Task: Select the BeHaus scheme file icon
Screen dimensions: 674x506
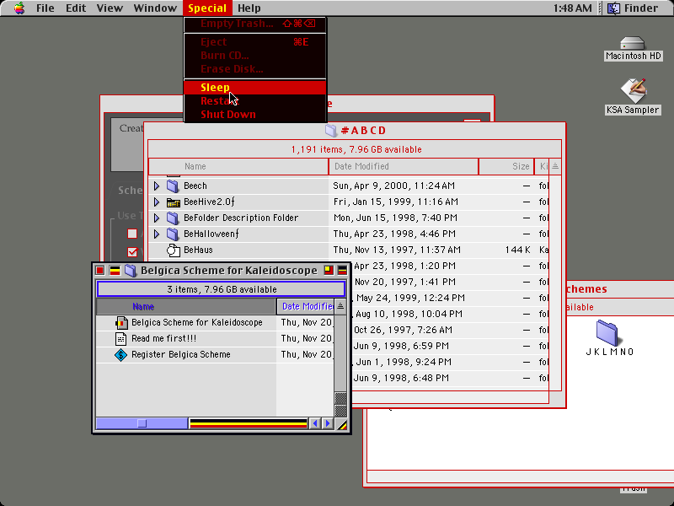Action: pos(173,250)
